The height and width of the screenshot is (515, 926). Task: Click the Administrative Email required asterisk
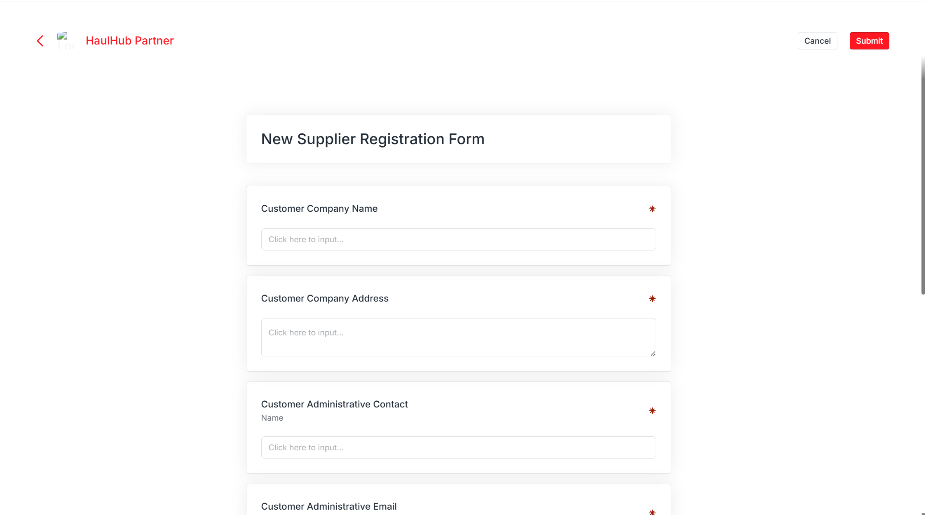652,512
